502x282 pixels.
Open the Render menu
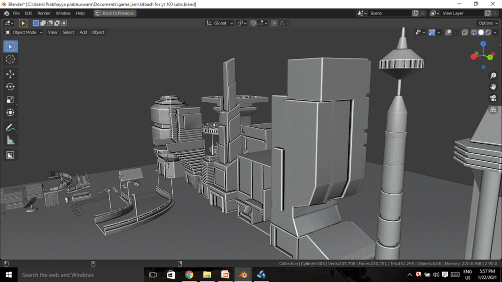click(43, 13)
